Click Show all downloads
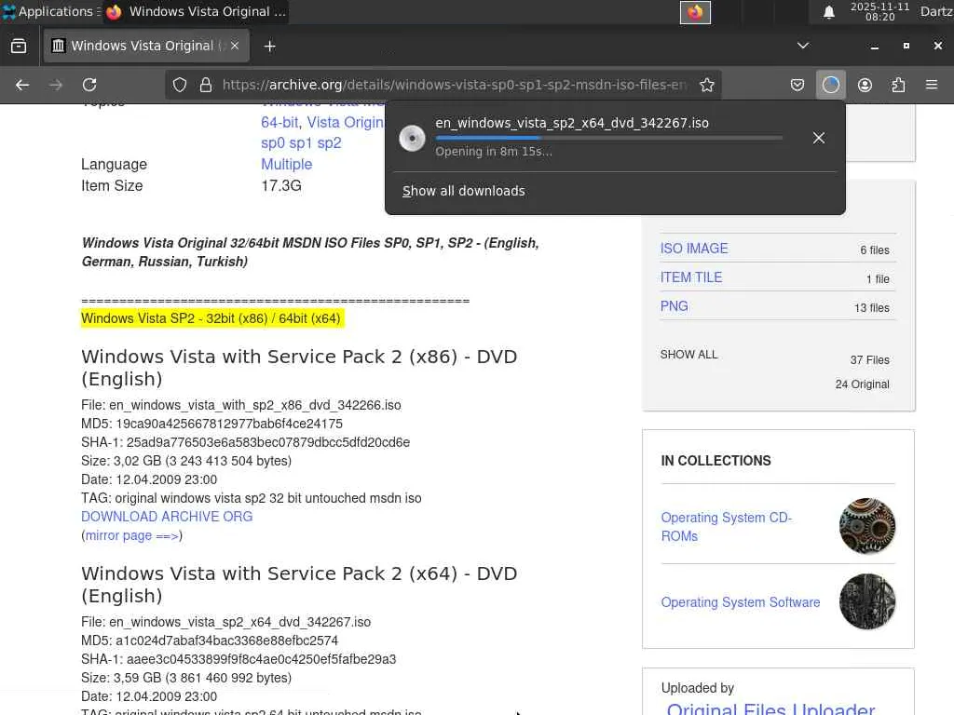 tap(464, 191)
